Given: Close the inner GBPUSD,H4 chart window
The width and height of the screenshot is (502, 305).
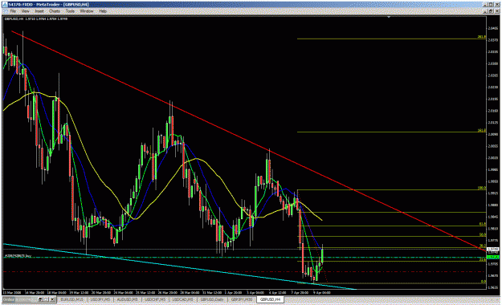Looking at the screenshot, I should (x=497, y=11).
